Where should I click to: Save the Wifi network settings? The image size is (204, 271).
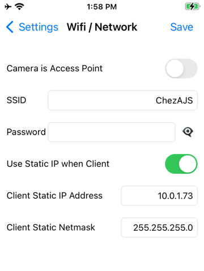(182, 27)
